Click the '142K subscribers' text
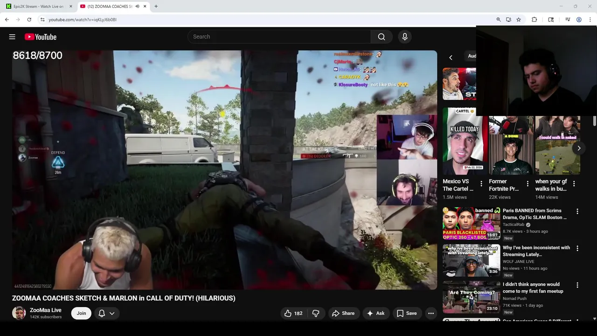The image size is (597, 336). click(x=46, y=317)
